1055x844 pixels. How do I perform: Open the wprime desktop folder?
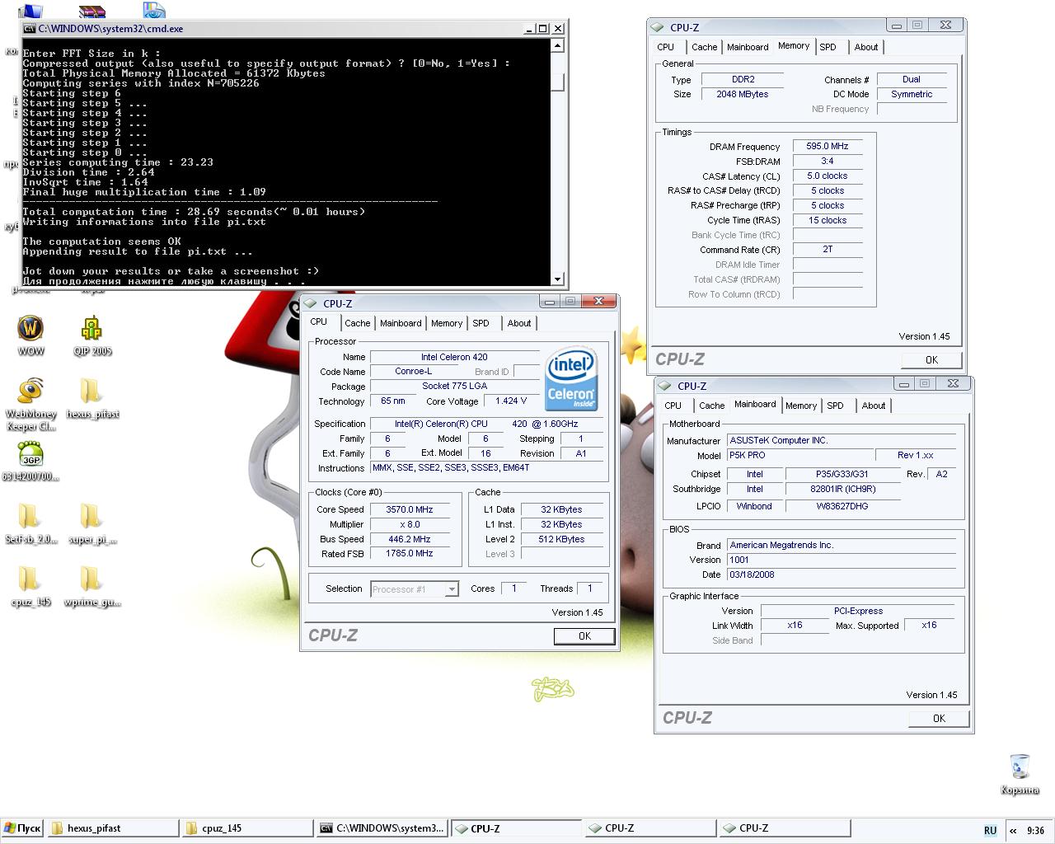pos(91,586)
